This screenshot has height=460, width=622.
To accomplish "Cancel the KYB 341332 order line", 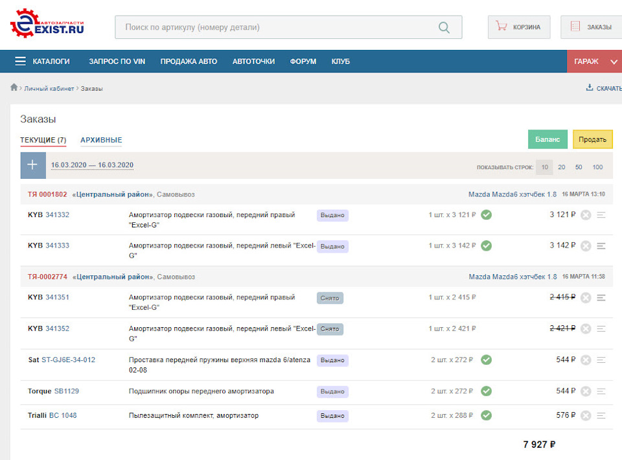I will 586,215.
